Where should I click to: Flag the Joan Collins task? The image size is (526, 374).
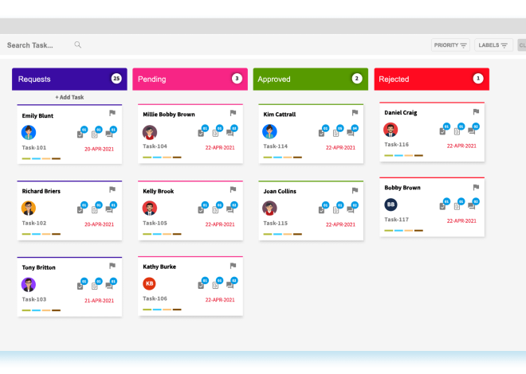coord(355,190)
